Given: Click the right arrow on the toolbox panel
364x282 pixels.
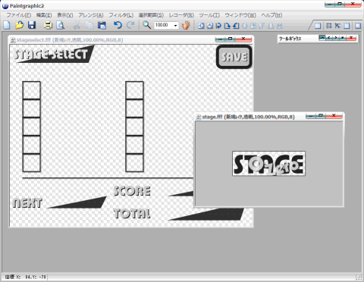Looking at the screenshot, I should [x=336, y=38].
